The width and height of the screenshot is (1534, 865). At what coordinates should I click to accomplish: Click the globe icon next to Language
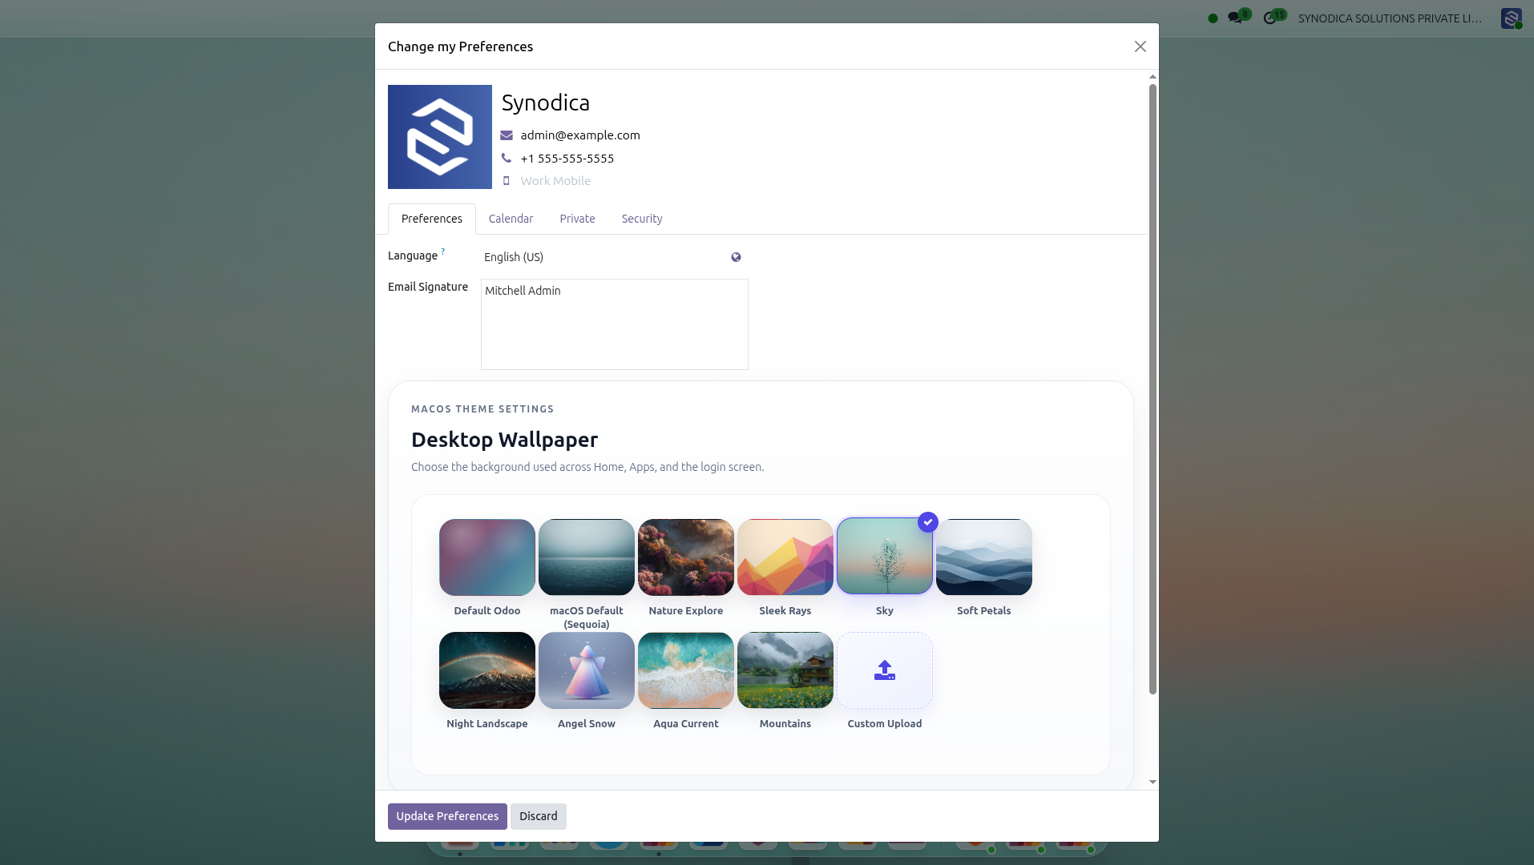(x=736, y=257)
